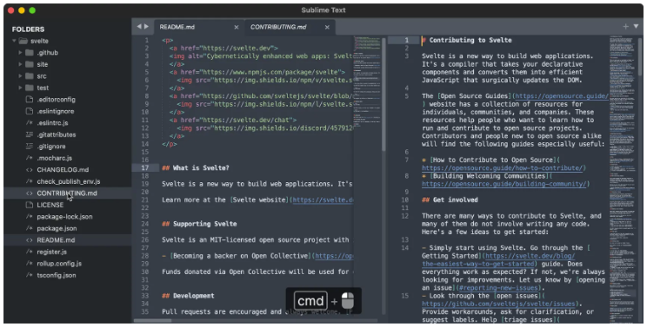Open the tab list dropdown arrow
The height and width of the screenshot is (327, 647).
636,27
